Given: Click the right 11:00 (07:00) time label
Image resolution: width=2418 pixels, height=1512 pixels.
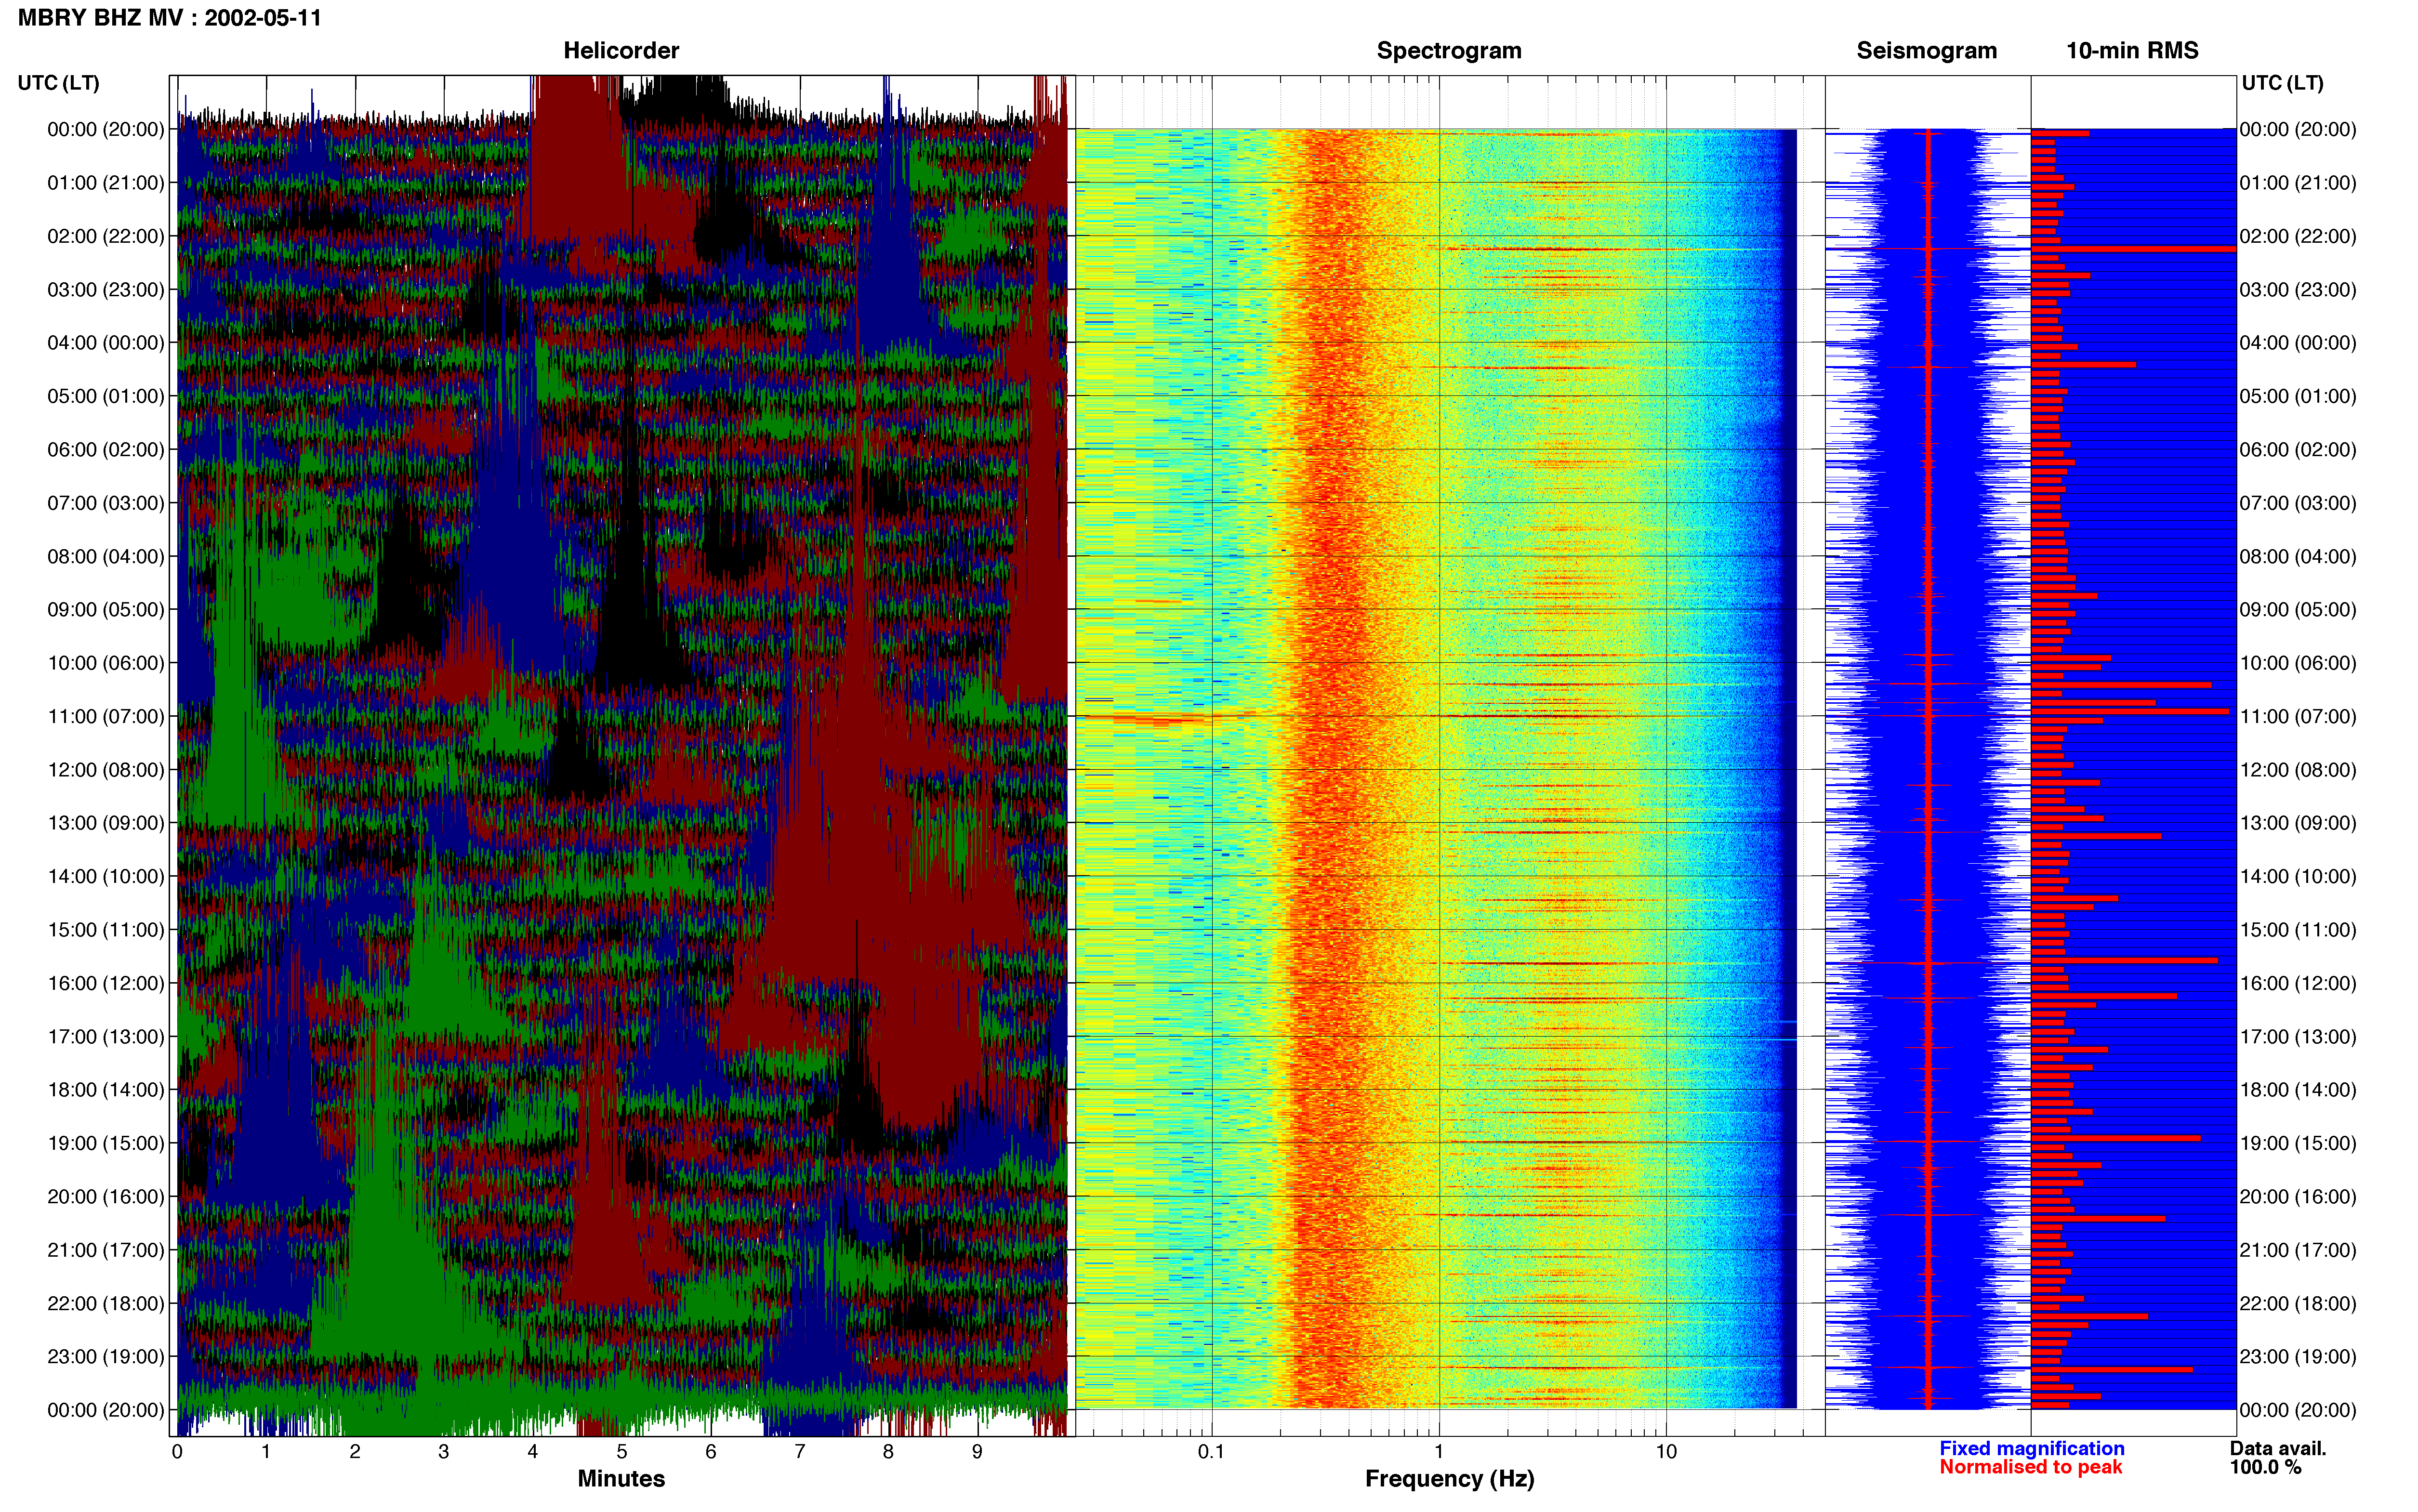Looking at the screenshot, I should pyautogui.click(x=2298, y=716).
